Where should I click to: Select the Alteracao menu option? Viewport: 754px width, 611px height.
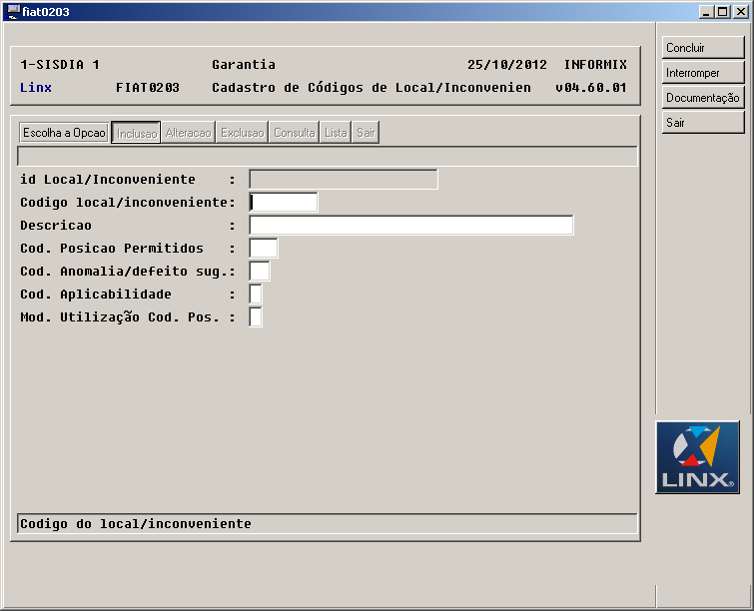(188, 132)
